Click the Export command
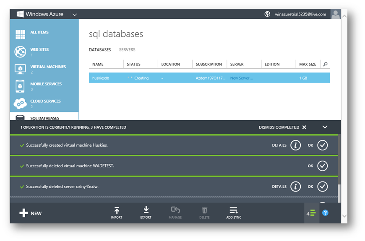 tap(146, 212)
